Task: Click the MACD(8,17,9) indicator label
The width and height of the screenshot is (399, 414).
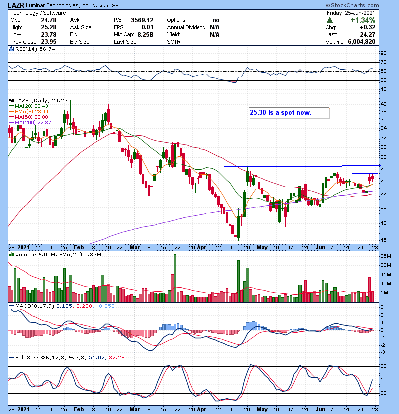Action: (35, 306)
